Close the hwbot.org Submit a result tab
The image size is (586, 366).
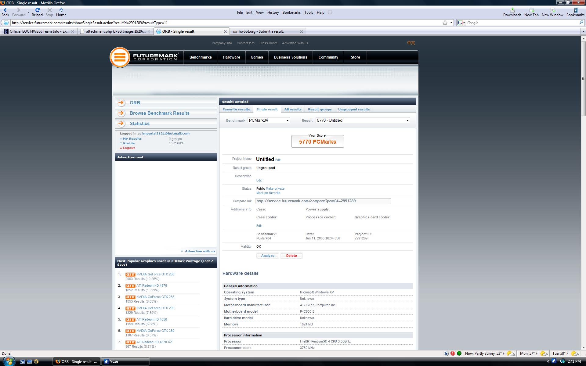[x=302, y=31]
